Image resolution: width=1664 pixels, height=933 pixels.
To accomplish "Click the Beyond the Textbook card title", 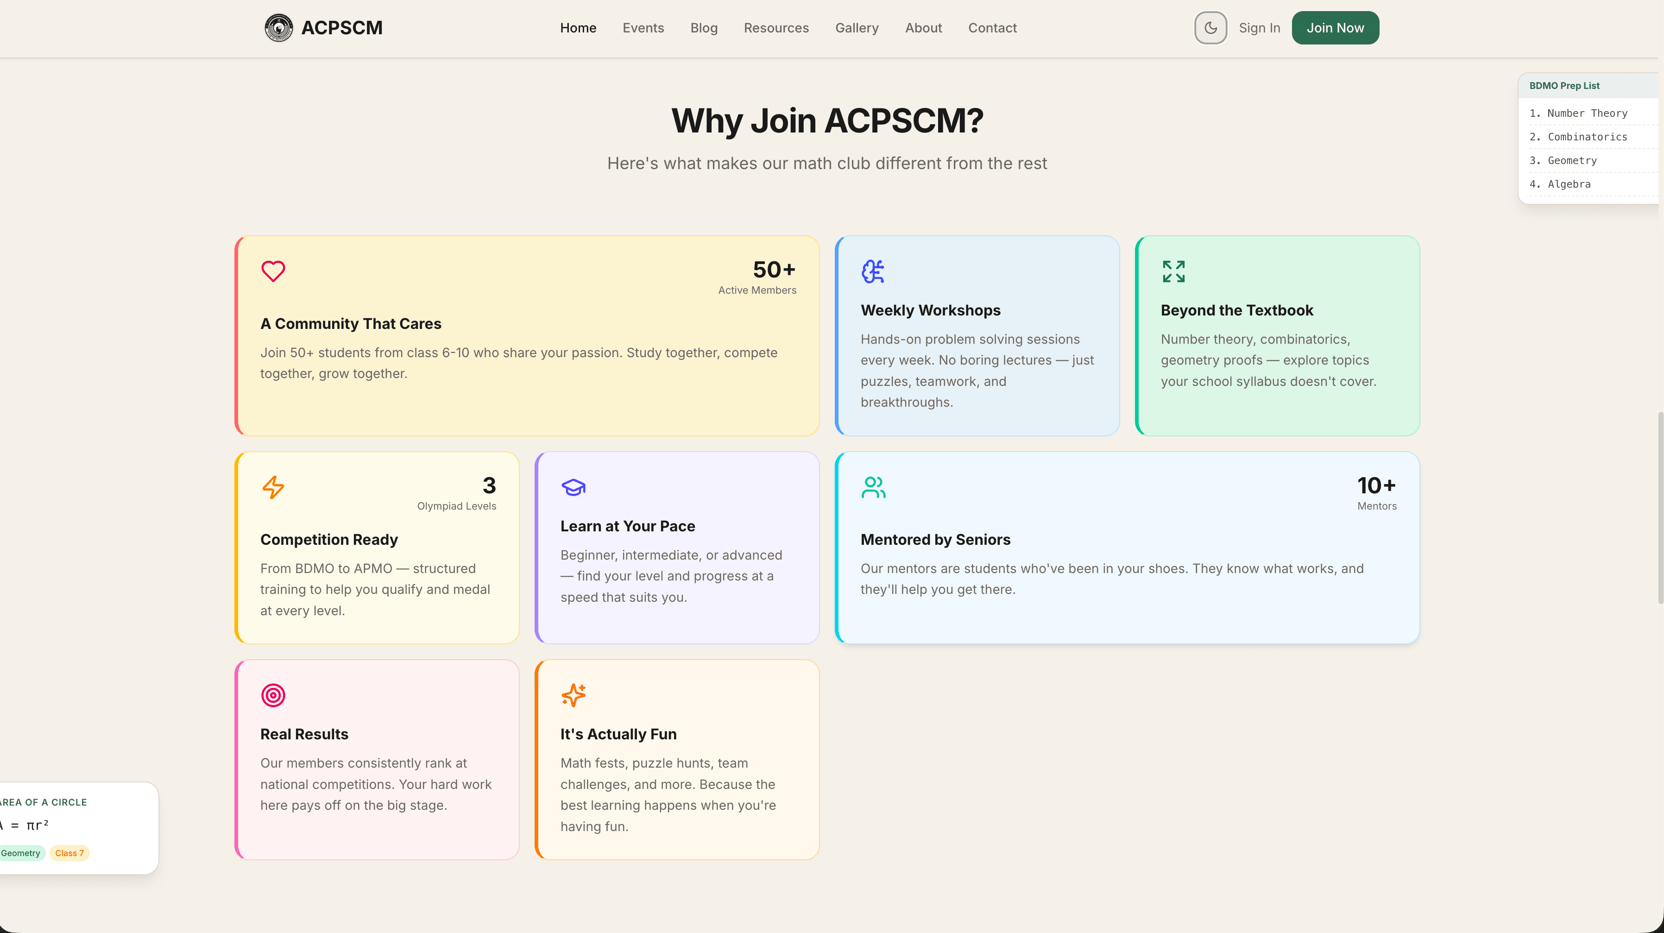I will 1236,310.
